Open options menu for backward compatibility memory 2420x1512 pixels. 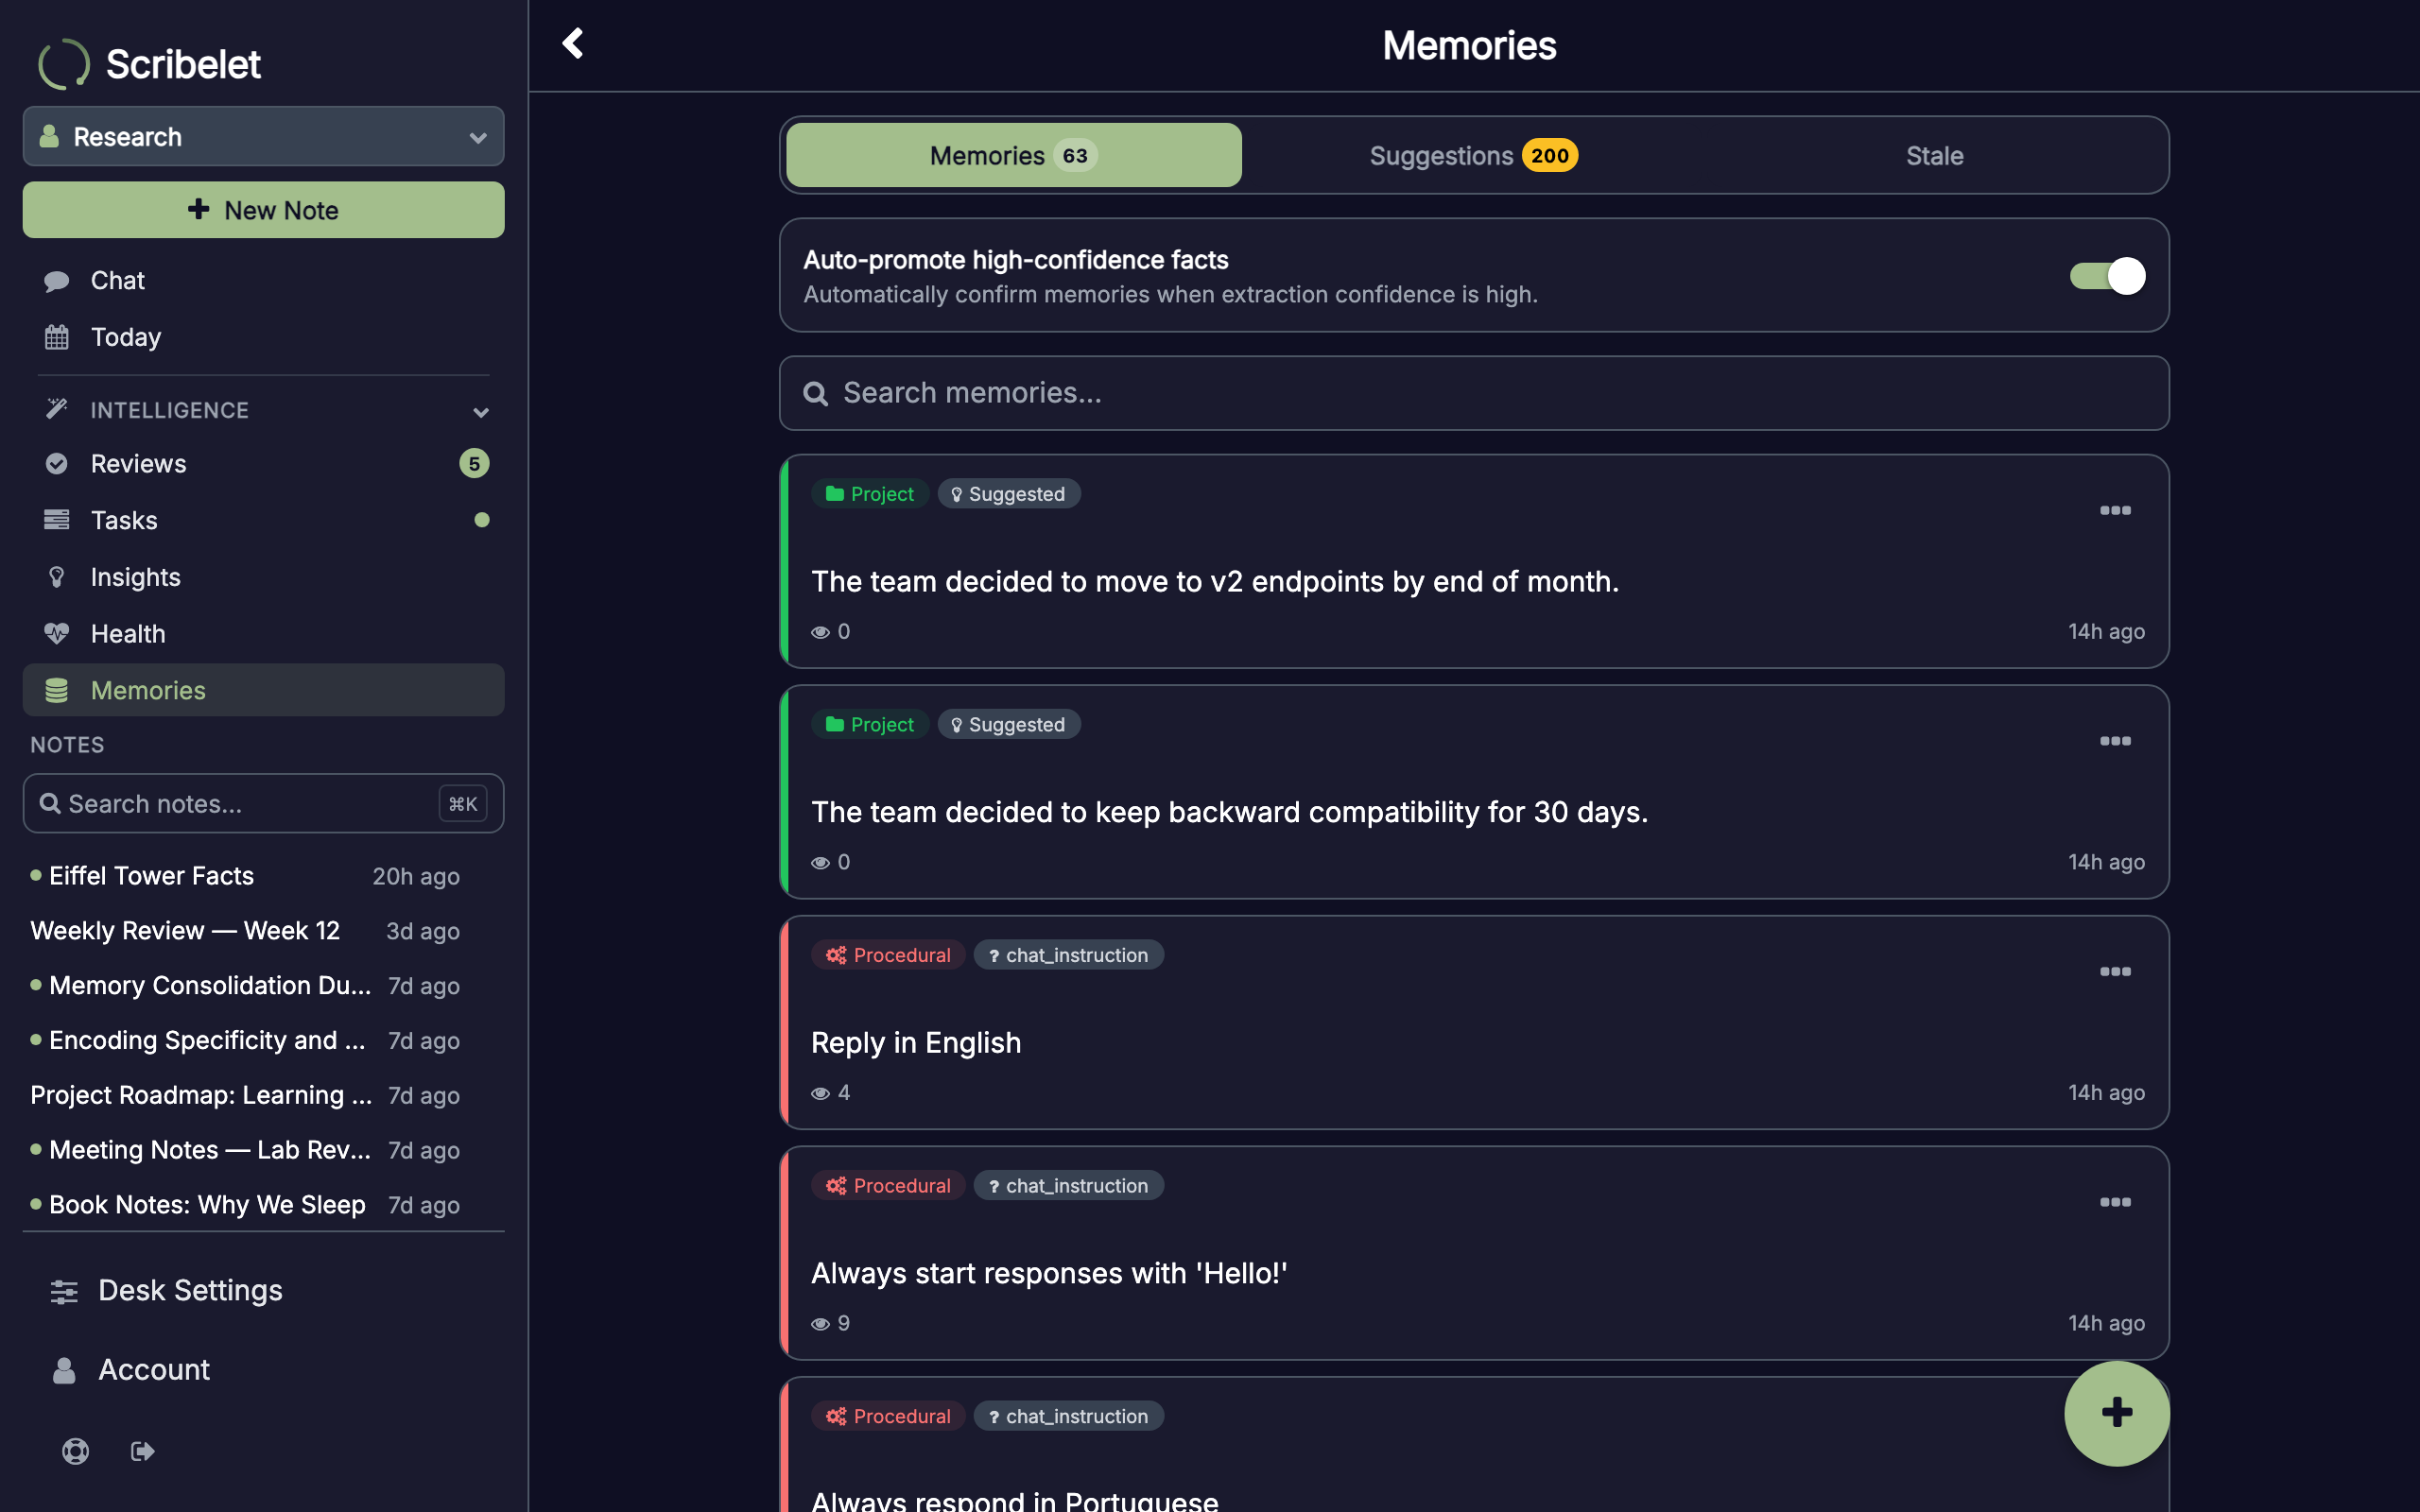click(x=2115, y=741)
